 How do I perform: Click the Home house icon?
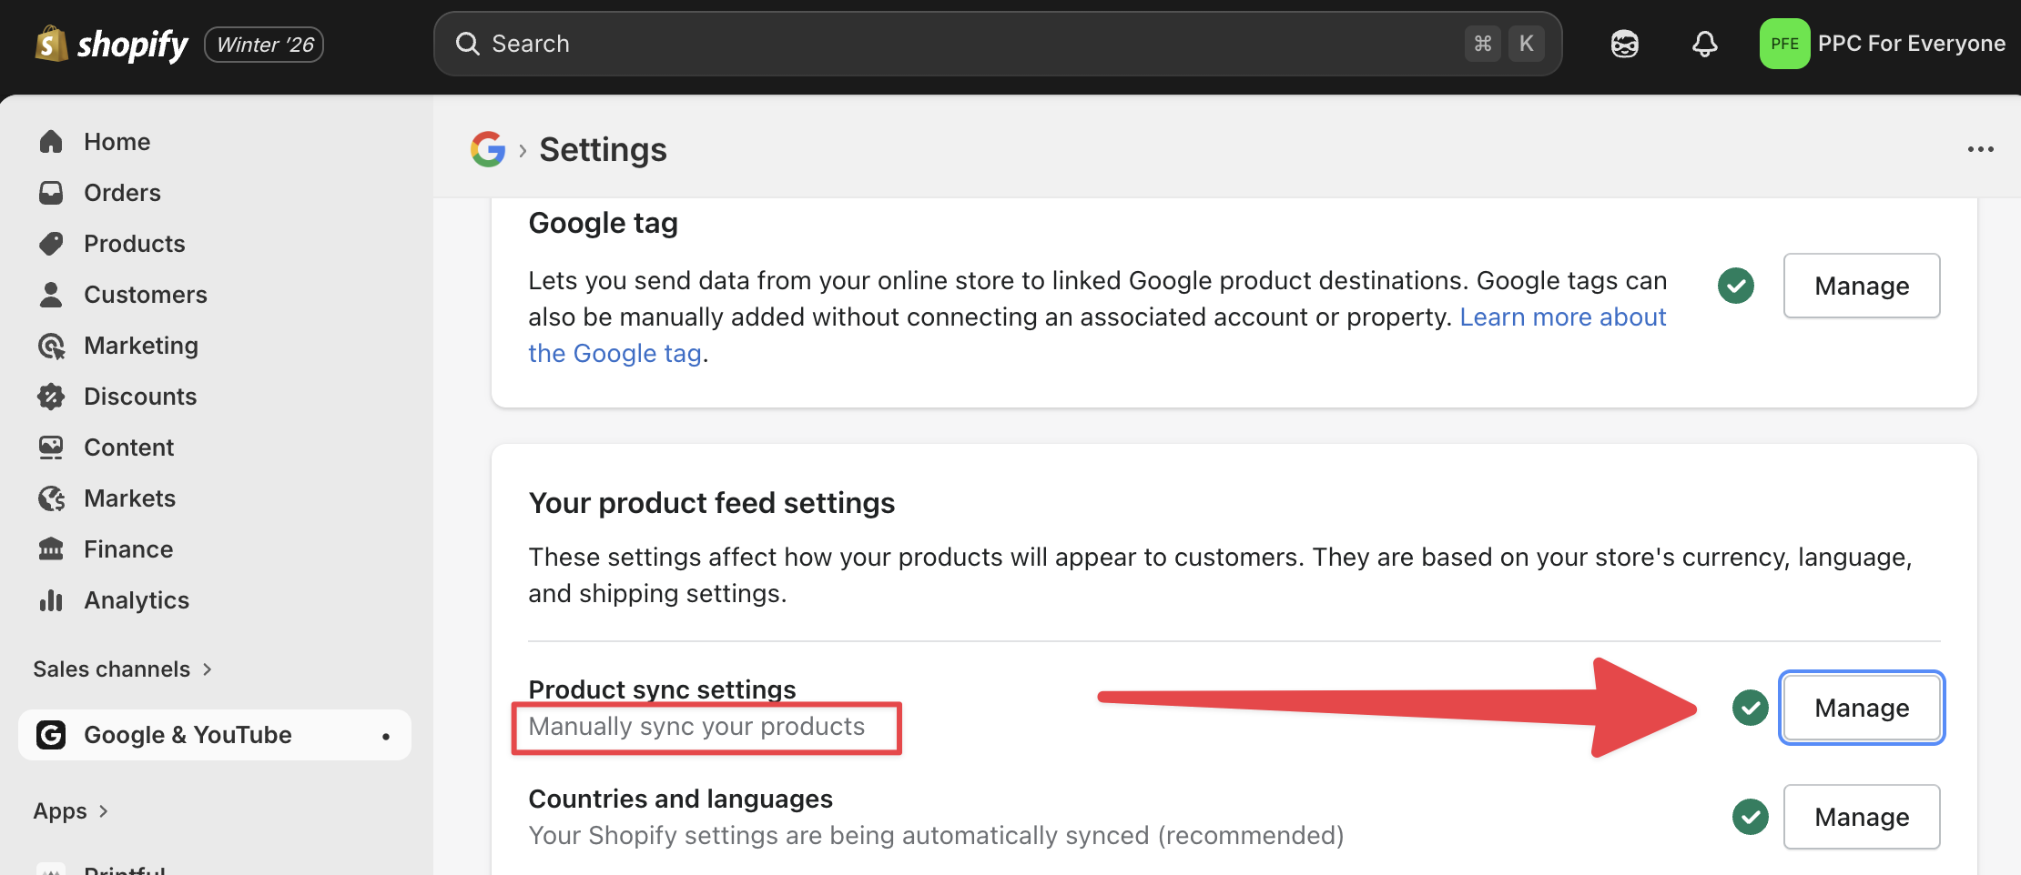pos(51,141)
